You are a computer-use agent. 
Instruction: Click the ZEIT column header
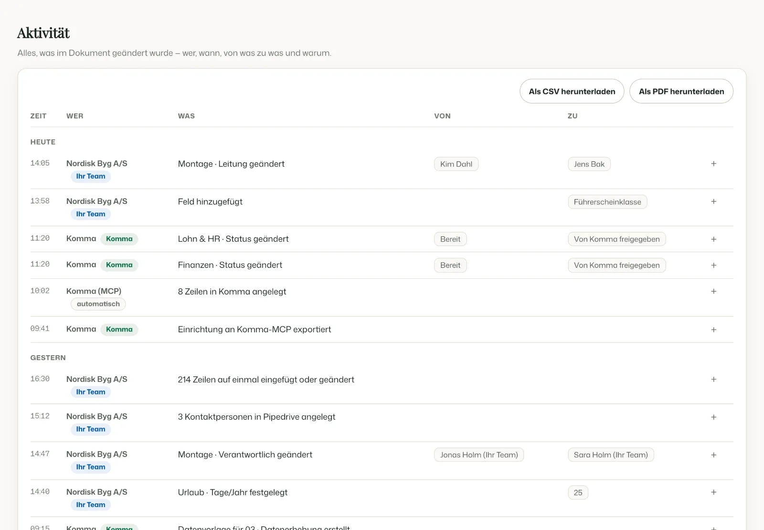click(38, 116)
